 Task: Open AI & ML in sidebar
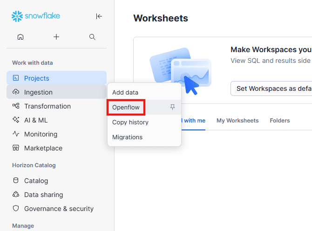point(56,120)
